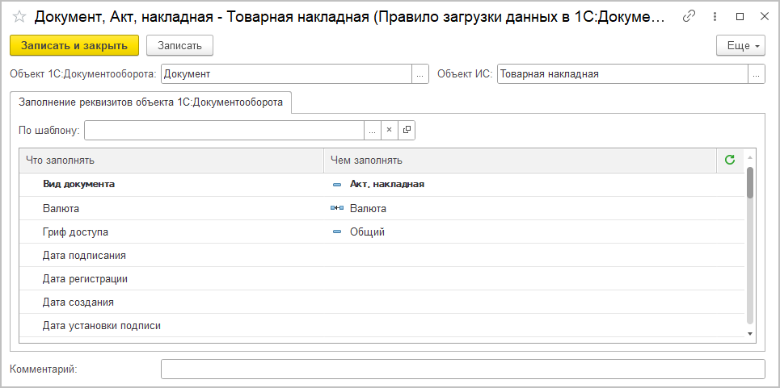The image size is (780, 388).
Task: Add this form to favorites with star icon
Action: (x=19, y=16)
